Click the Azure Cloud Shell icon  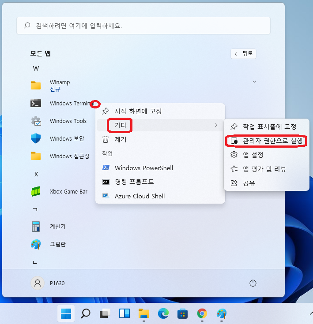click(x=106, y=196)
